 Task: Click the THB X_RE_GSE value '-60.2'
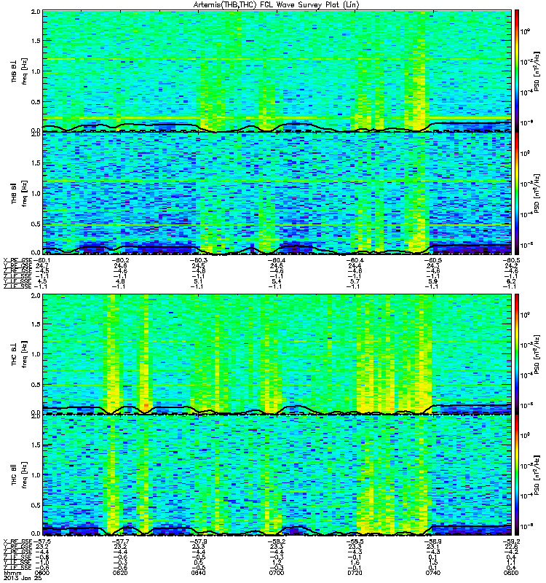pyautogui.click(x=120, y=260)
